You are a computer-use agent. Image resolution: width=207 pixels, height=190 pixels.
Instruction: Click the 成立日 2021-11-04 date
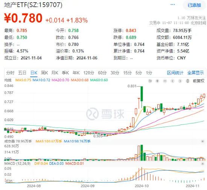pyautogui.click(x=31, y=58)
